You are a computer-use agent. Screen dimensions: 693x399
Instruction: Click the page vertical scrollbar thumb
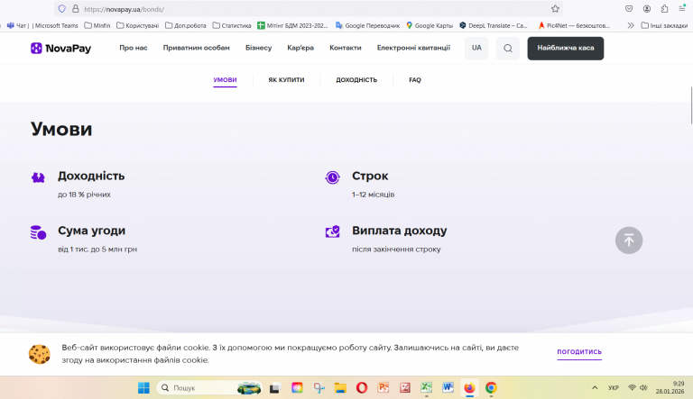691,106
